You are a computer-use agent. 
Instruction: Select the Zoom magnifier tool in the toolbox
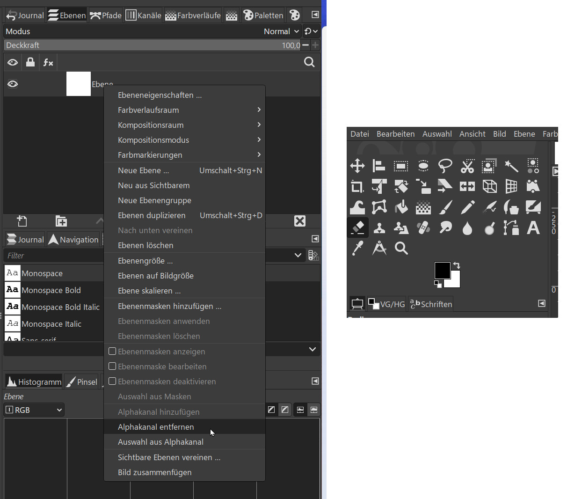401,248
